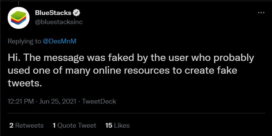Click the green top layer of BlueStacks logo
The image size is (272, 136).
click(x=19, y=14)
